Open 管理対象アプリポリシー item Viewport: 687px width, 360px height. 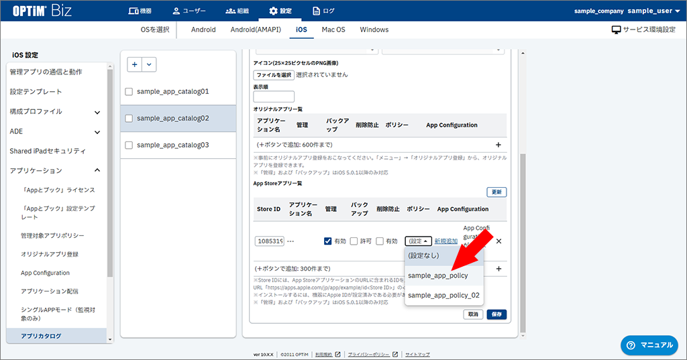click(x=52, y=235)
